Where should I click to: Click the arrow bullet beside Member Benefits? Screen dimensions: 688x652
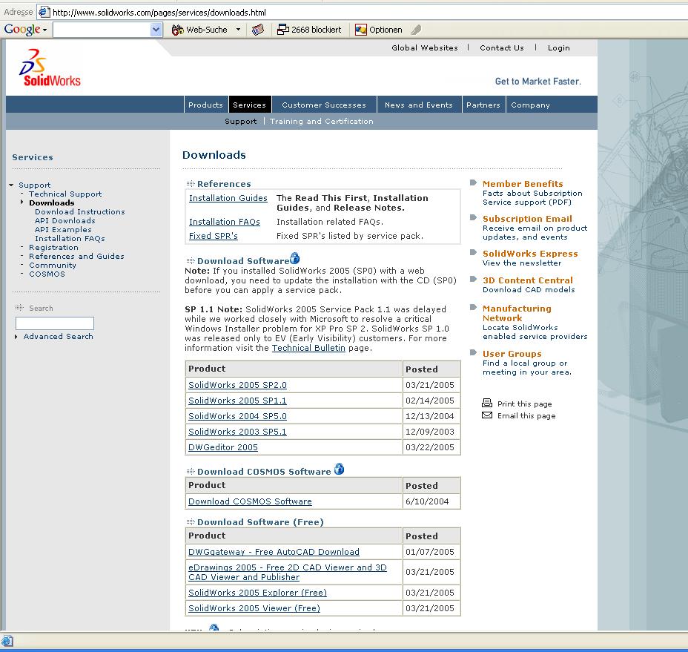click(x=473, y=182)
